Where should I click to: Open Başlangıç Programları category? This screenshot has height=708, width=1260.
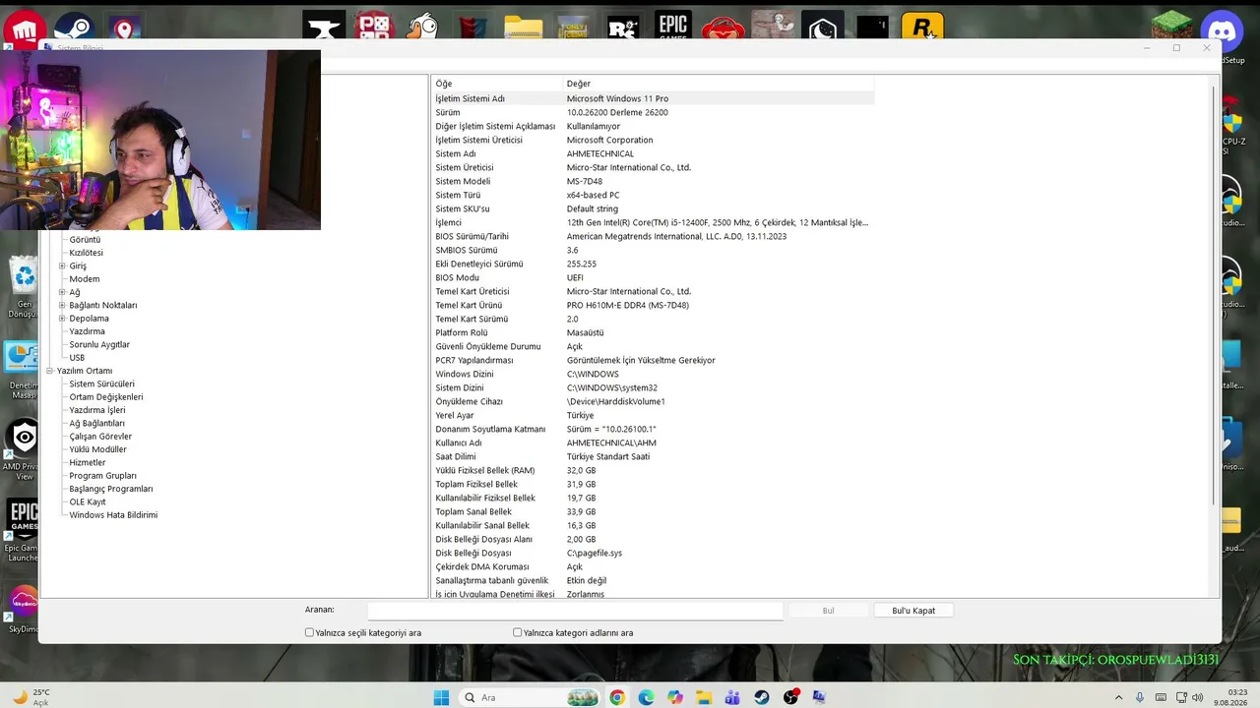110,489
